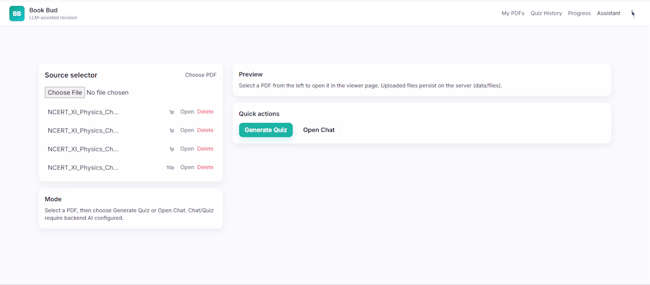Open the Progress page
The height and width of the screenshot is (285, 650).
point(579,13)
